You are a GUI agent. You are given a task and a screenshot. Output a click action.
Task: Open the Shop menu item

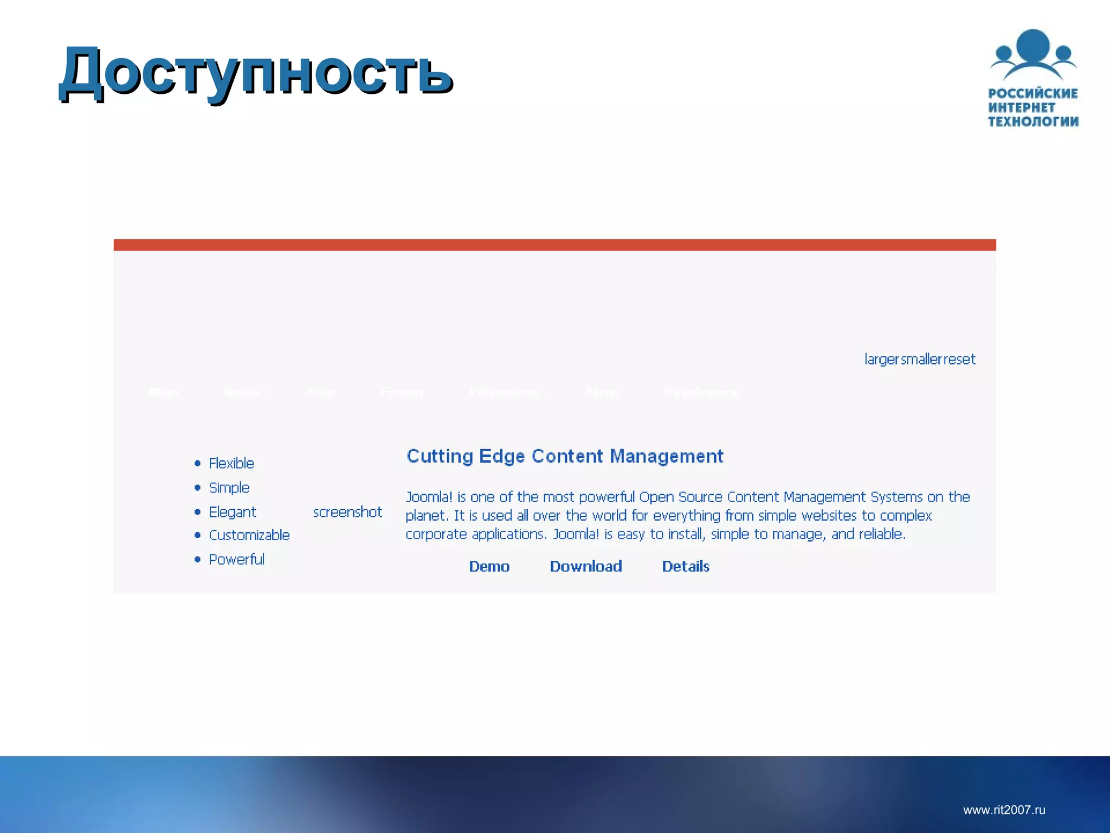[x=602, y=392]
